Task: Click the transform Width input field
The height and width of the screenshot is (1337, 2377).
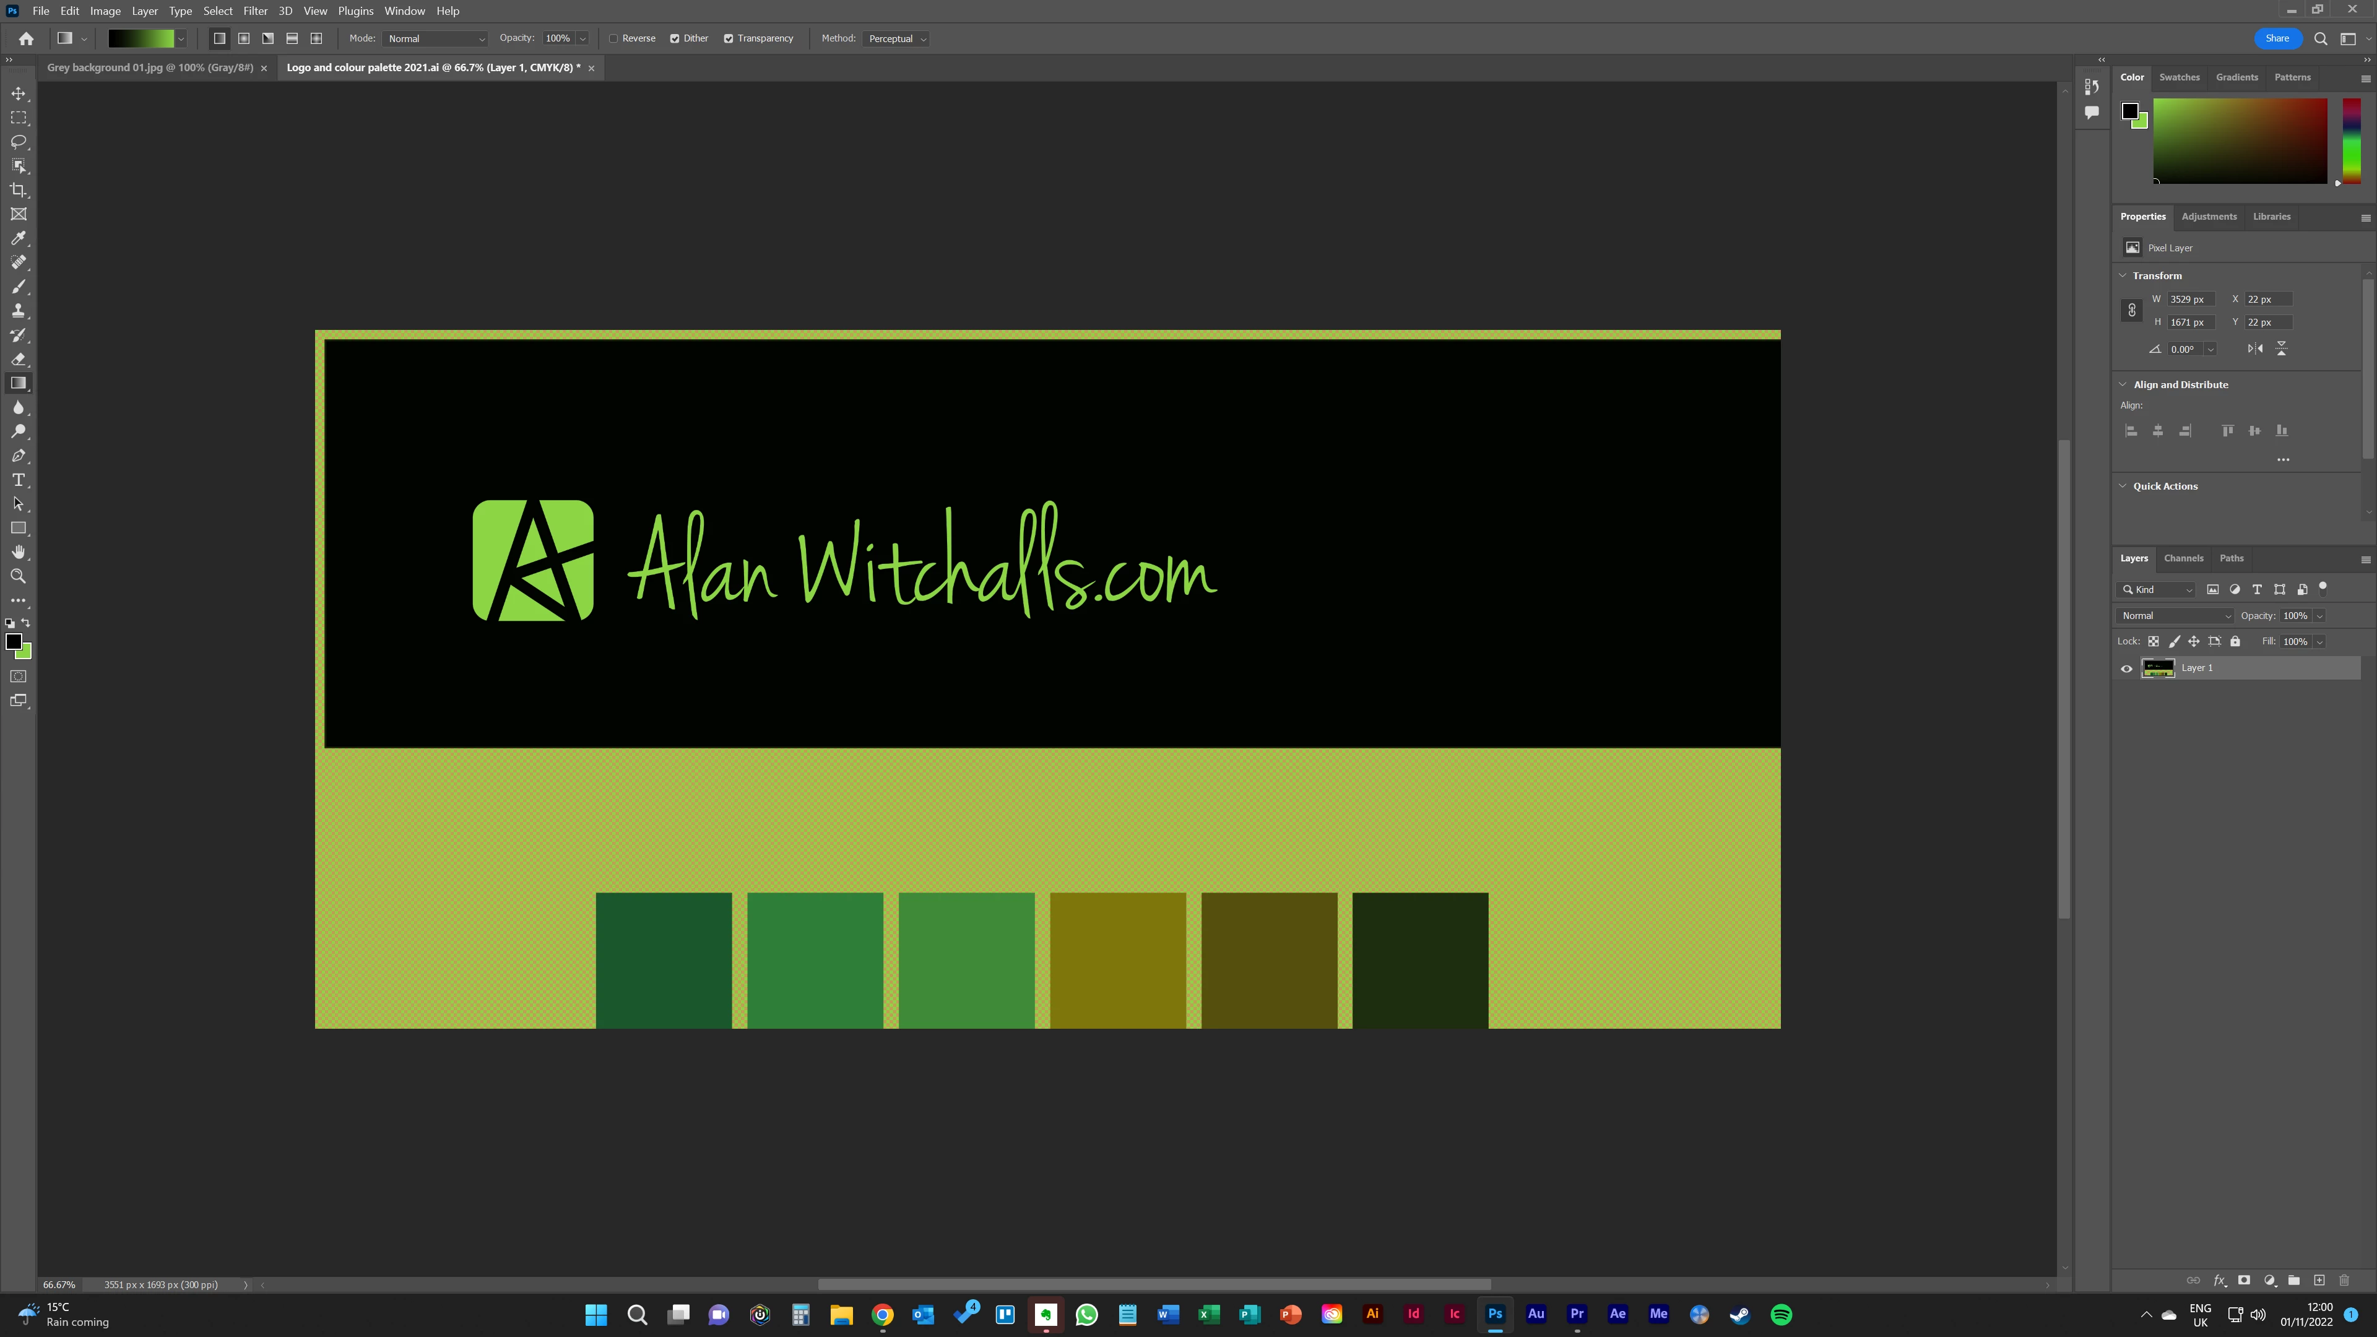Action: 2191,299
